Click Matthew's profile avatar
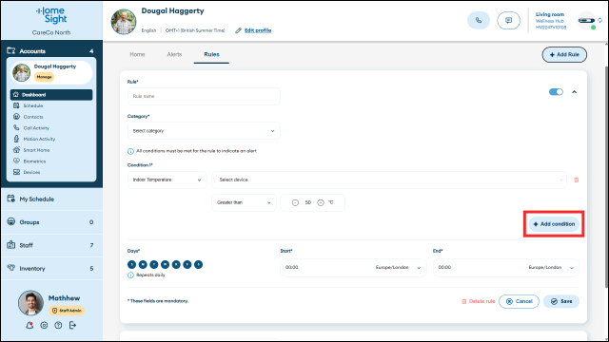Image resolution: width=609 pixels, height=342 pixels. click(x=30, y=303)
